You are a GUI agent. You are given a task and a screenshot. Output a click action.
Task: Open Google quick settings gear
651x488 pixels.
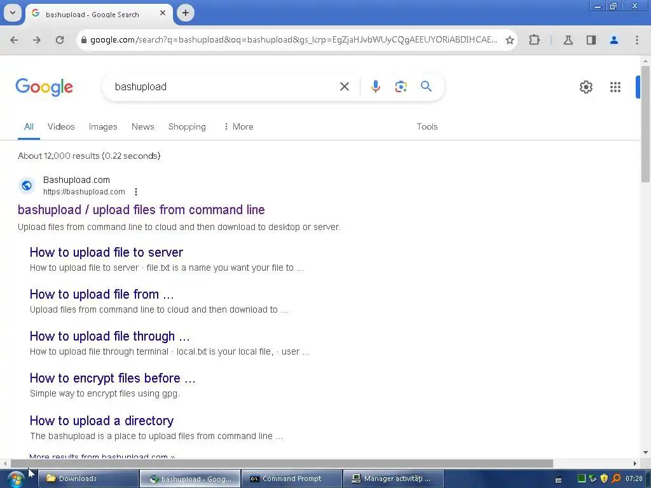(586, 86)
